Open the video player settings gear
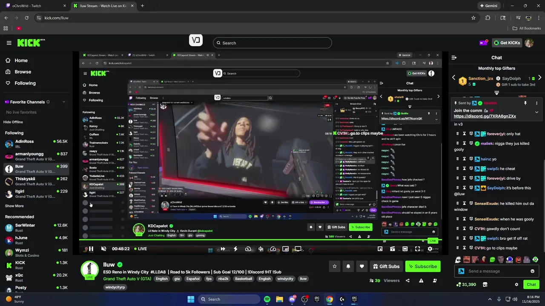The width and height of the screenshot is (545, 306). (x=430, y=249)
